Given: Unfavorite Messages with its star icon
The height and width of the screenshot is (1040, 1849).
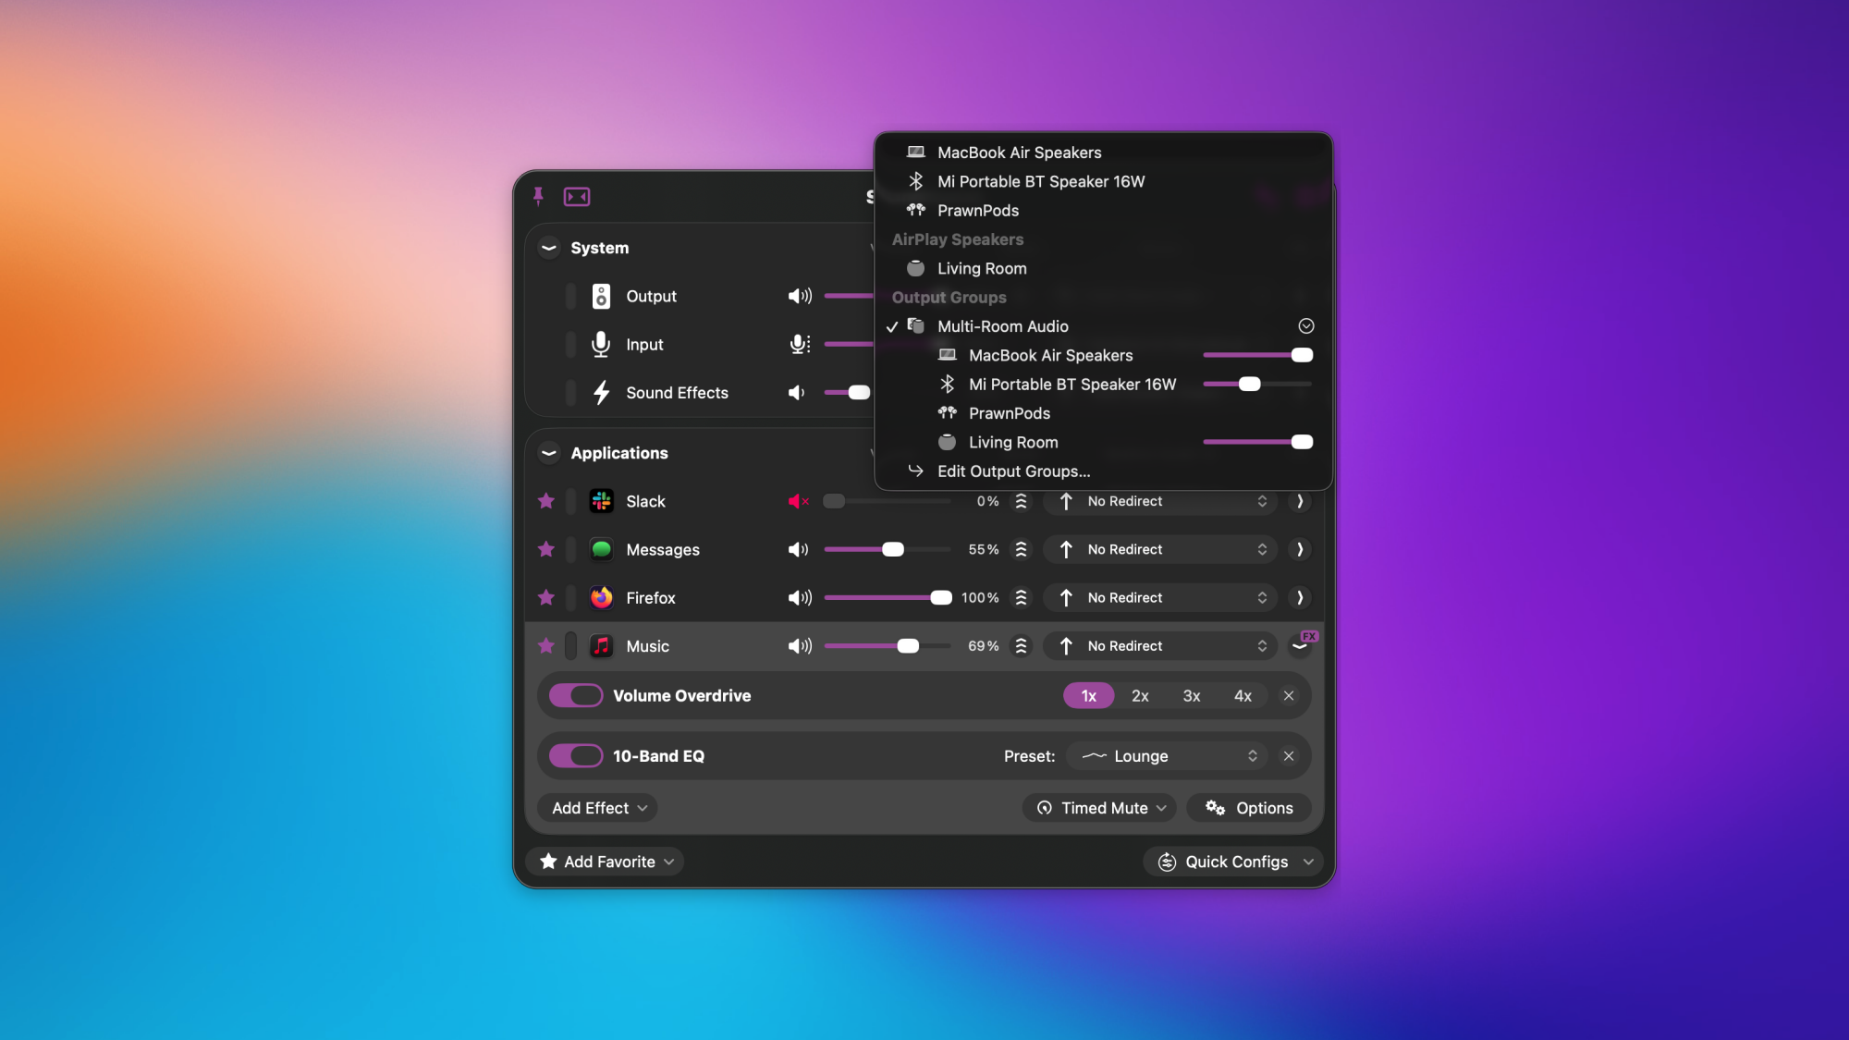Looking at the screenshot, I should (x=546, y=549).
